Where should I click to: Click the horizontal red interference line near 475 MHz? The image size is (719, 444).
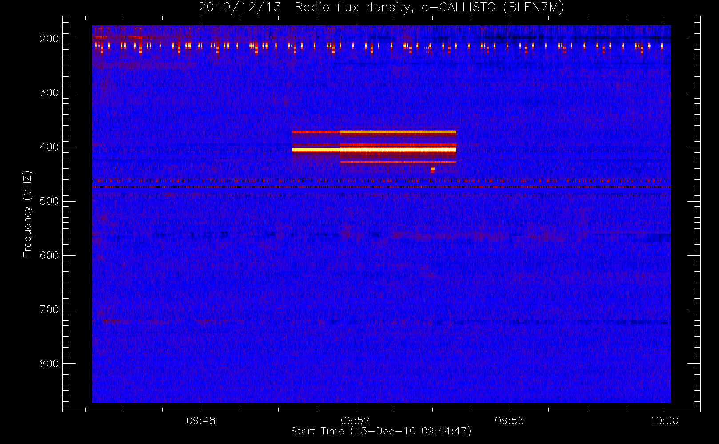click(381, 187)
